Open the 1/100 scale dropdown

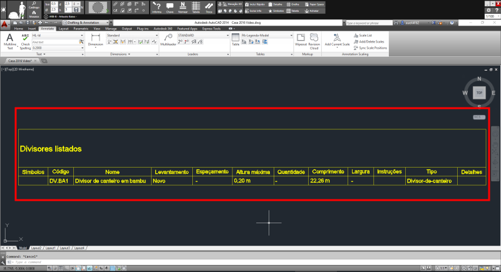[x=492, y=16]
